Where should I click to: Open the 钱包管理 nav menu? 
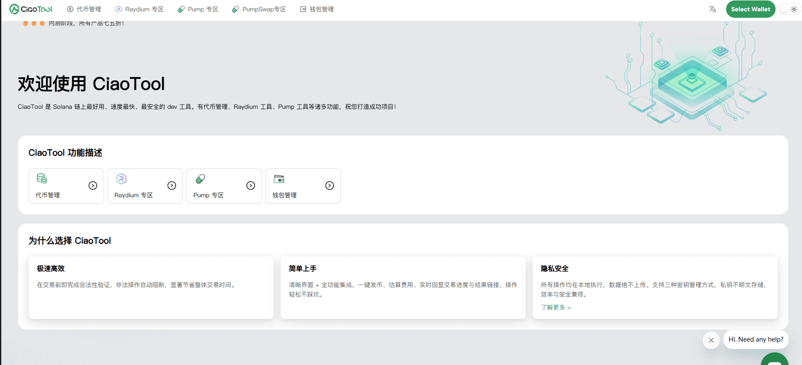tap(317, 9)
